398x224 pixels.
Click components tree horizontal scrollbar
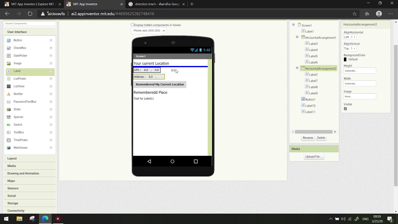click(314, 132)
